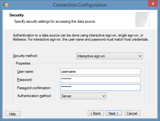Proceed with the Next button
The height and width of the screenshot is (121, 160).
(x=114, y=113)
